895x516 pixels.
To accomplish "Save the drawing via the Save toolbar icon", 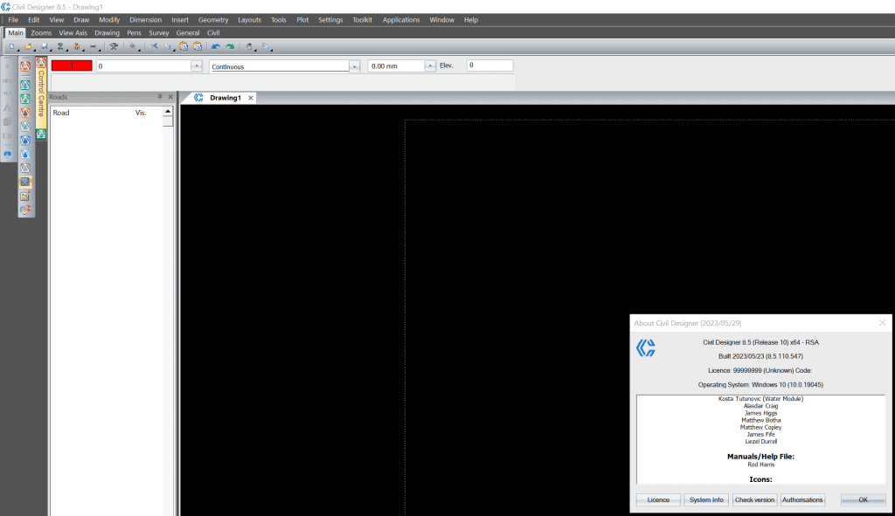I will [45, 47].
